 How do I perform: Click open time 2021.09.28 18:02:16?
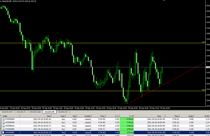(42, 119)
